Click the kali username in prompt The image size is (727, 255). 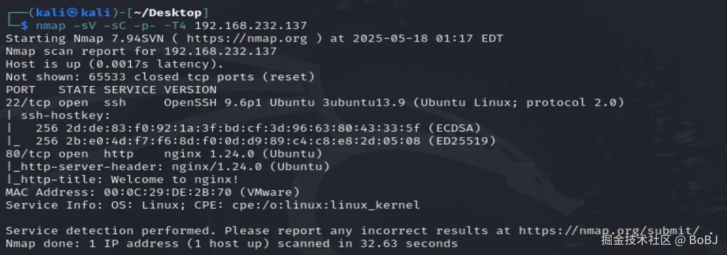click(50, 13)
